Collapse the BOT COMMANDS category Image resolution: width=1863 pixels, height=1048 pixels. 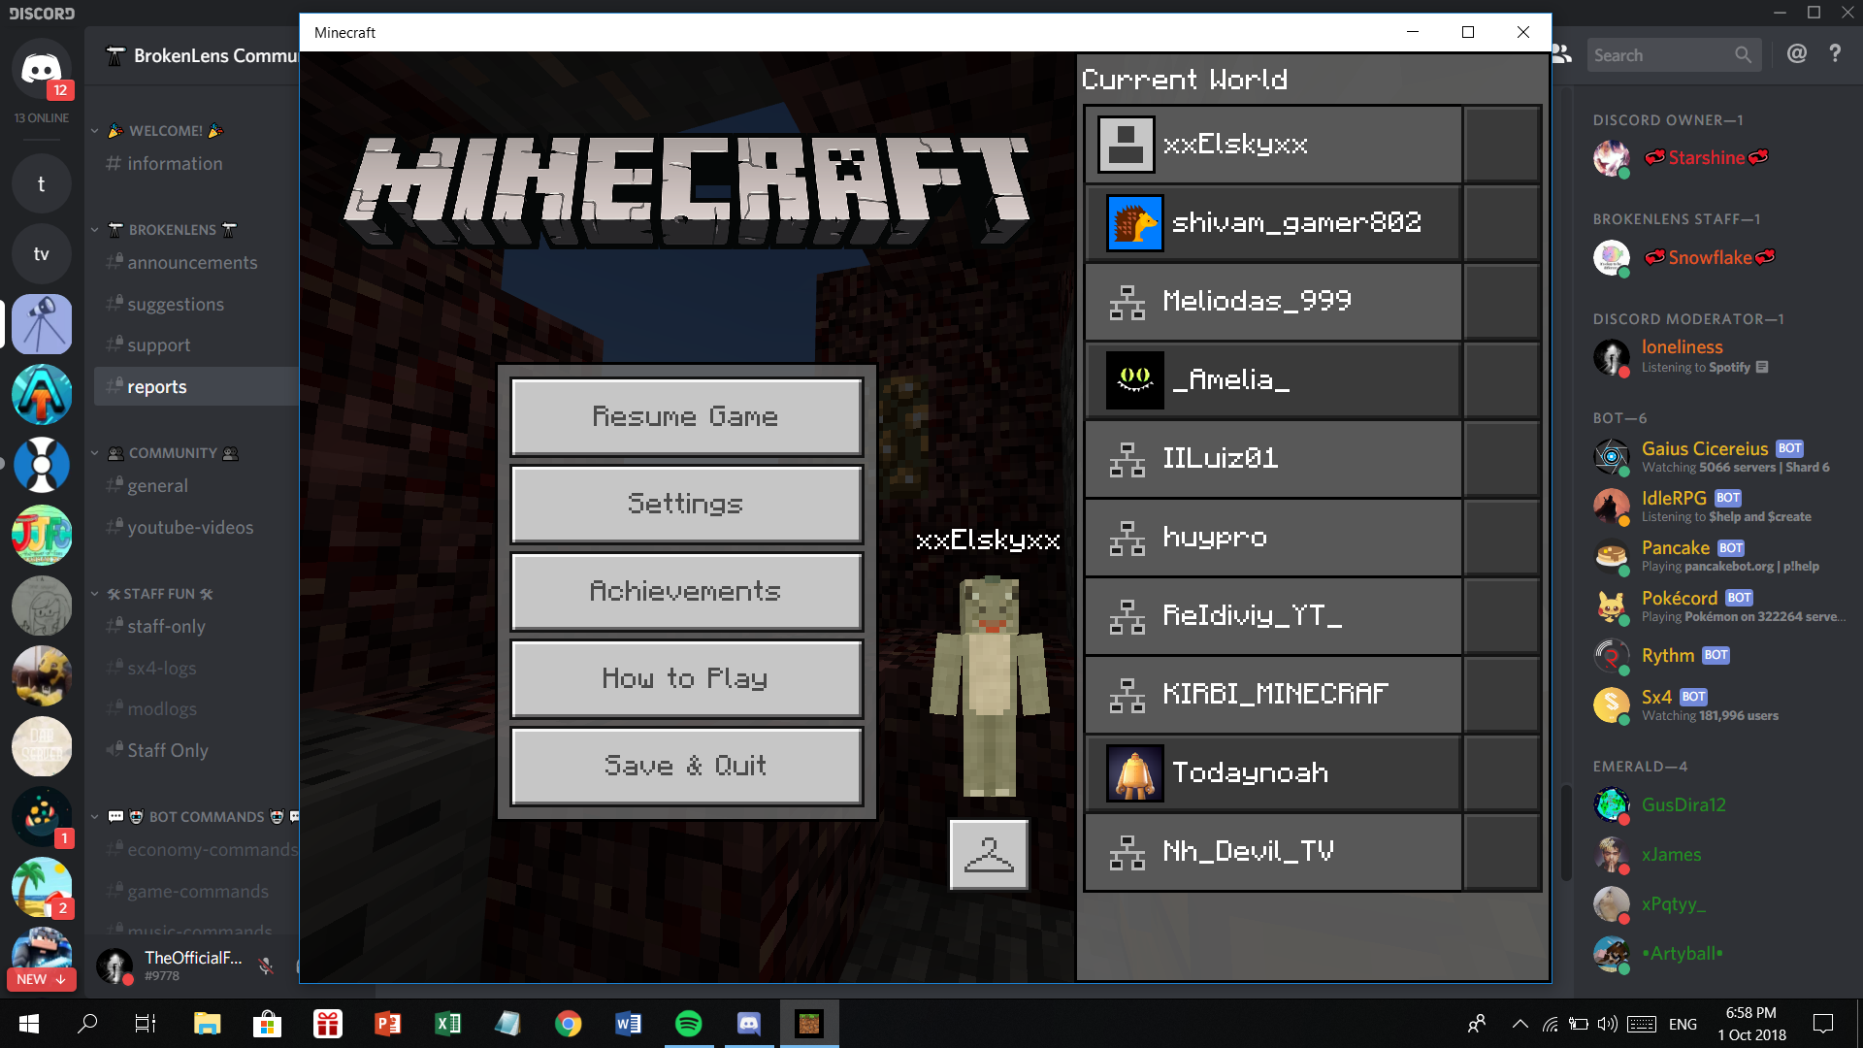pyautogui.click(x=195, y=817)
